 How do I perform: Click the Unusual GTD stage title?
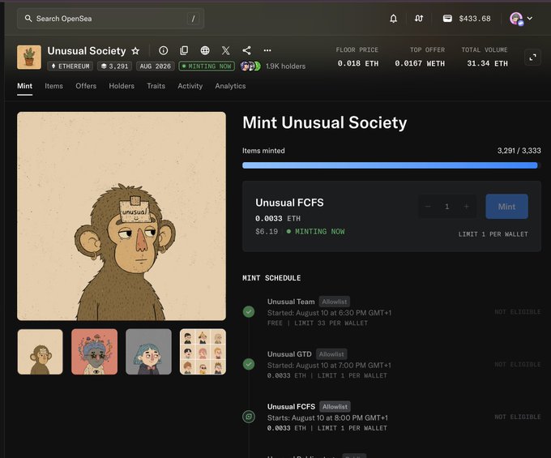click(x=289, y=354)
